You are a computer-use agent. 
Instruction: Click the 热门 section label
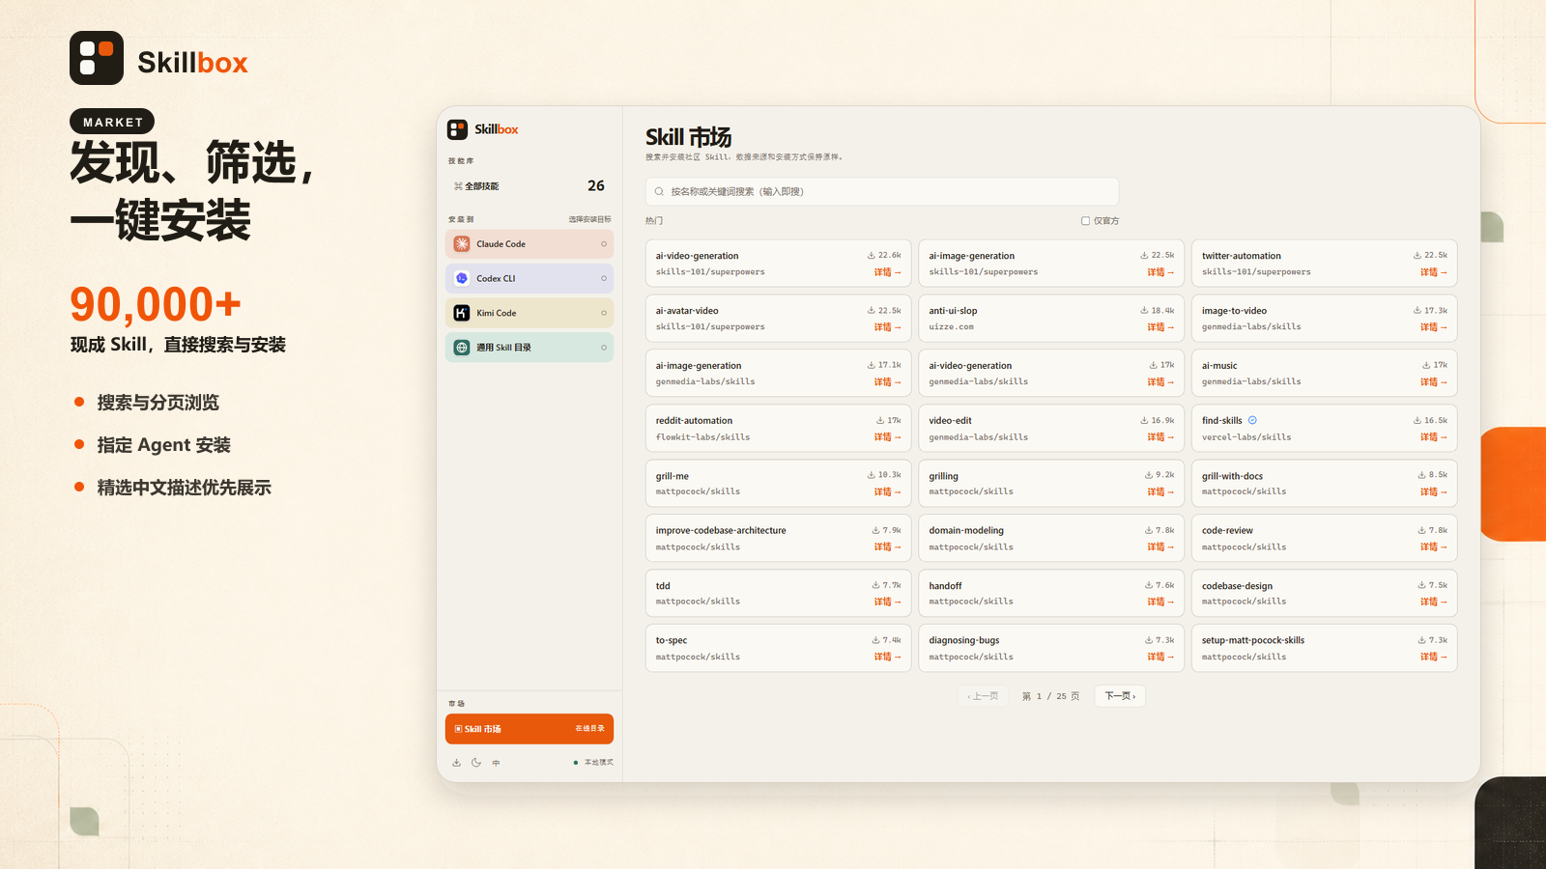(x=654, y=221)
